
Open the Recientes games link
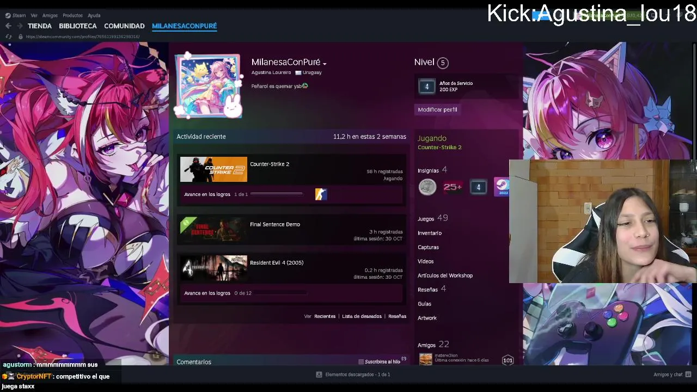[x=325, y=316]
